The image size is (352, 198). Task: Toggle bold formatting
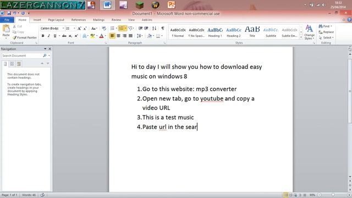[43, 36]
